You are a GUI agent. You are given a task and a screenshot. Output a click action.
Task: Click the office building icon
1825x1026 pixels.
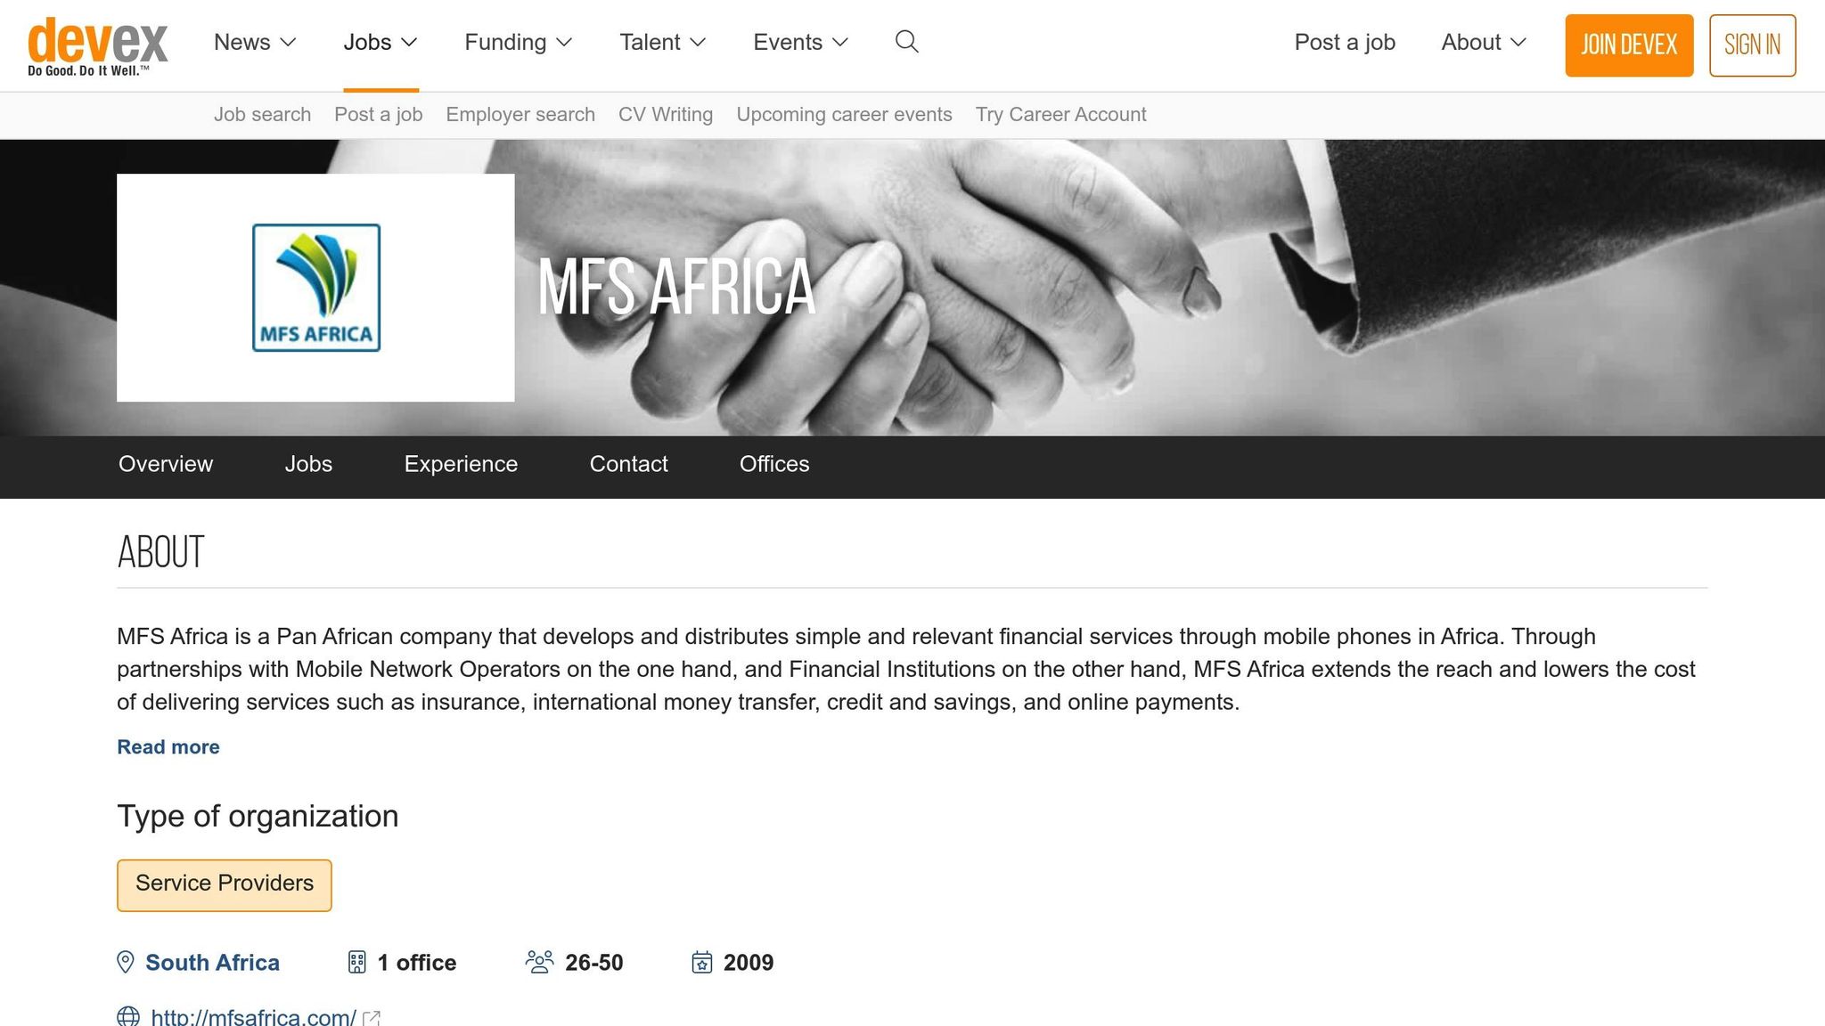click(356, 962)
